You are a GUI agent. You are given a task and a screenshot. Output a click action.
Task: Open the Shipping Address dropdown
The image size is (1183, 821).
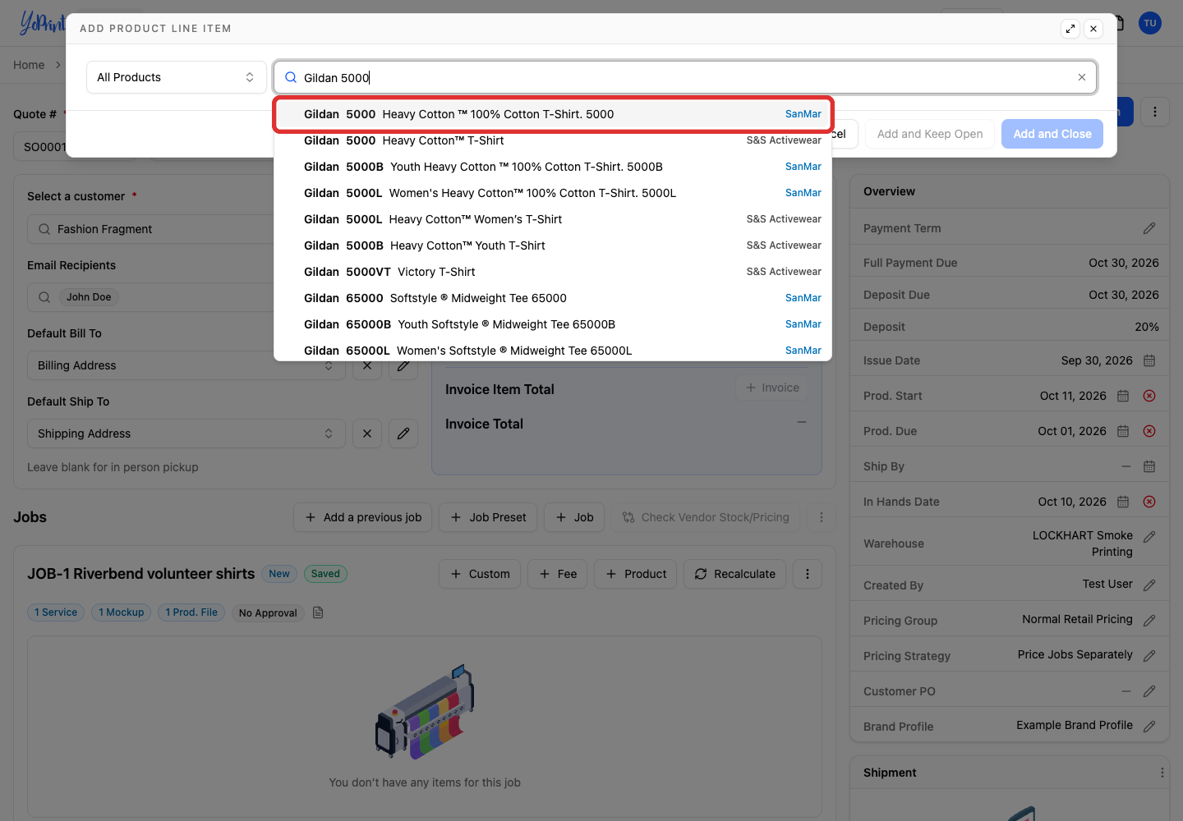point(185,433)
